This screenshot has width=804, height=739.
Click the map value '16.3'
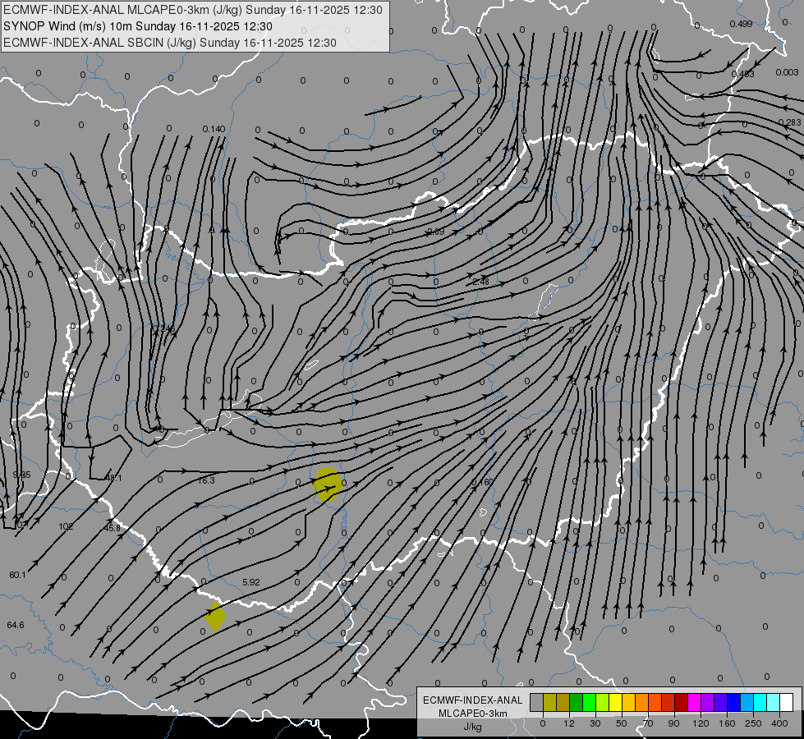click(x=206, y=480)
